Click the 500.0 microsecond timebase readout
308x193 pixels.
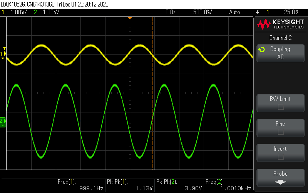[203, 12]
